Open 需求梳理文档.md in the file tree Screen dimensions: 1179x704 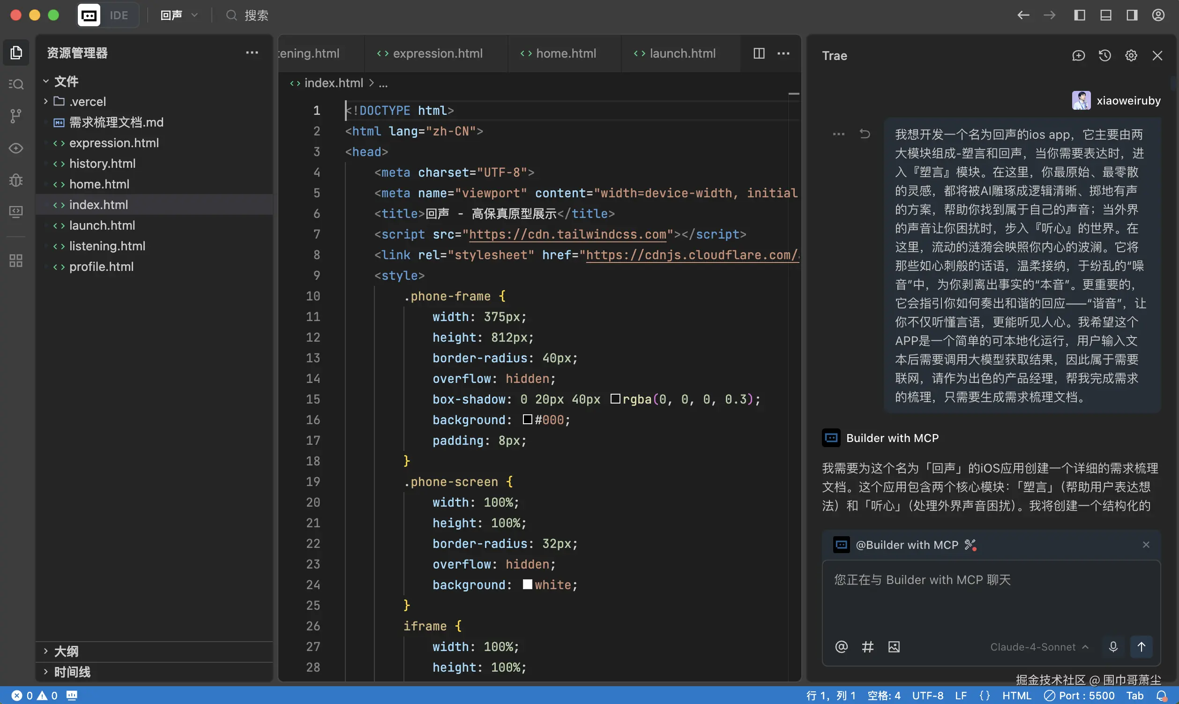click(155, 122)
